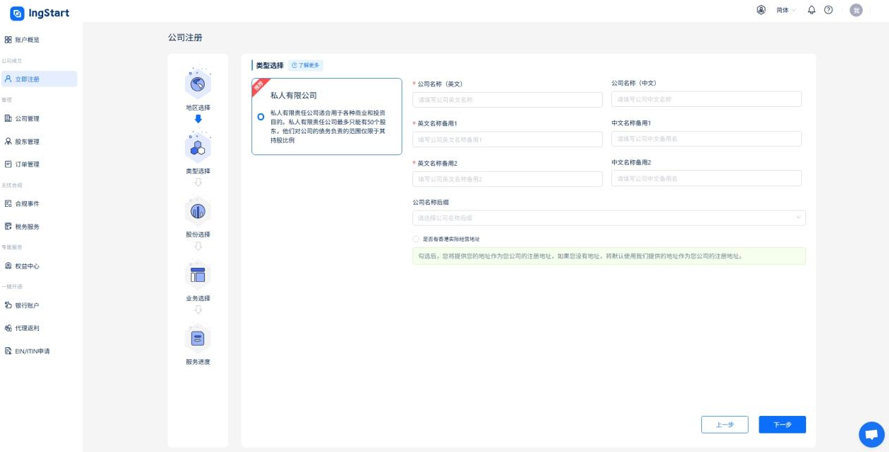The width and height of the screenshot is (889, 452).
Task: Focus the 中文名称备用1 input
Action: (706, 139)
